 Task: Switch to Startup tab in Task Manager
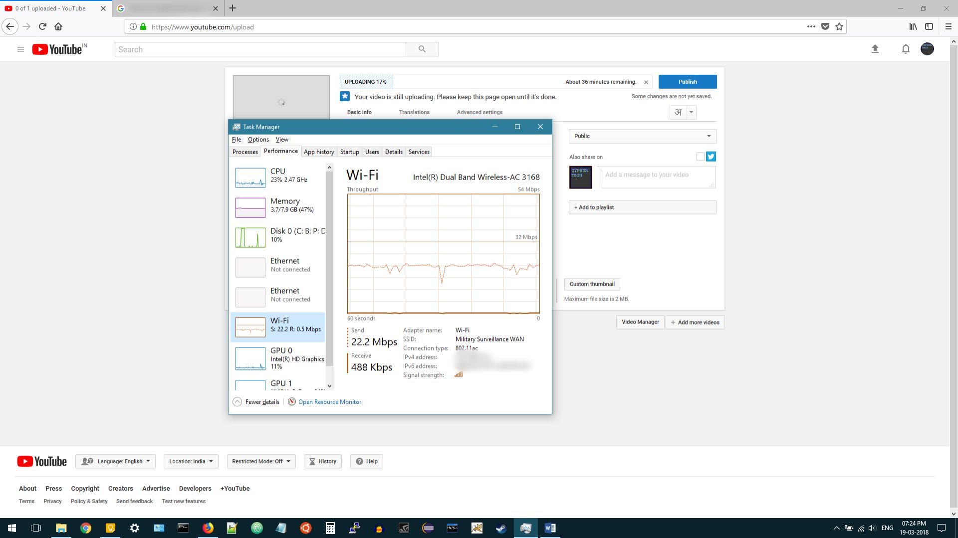[350, 152]
